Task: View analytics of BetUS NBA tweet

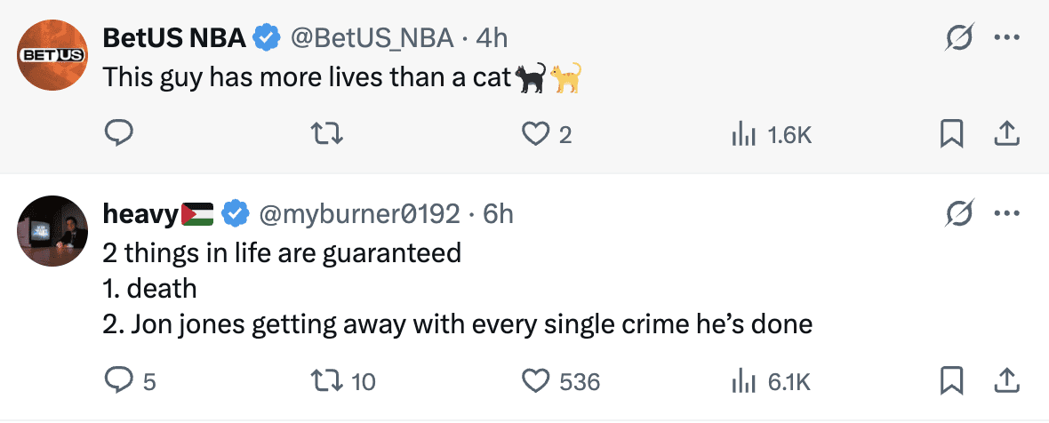Action: pos(741,133)
